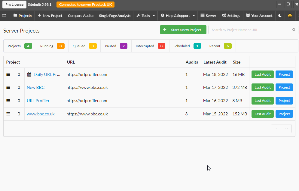
Task: Click the Audits column header
Action: pos(192,62)
